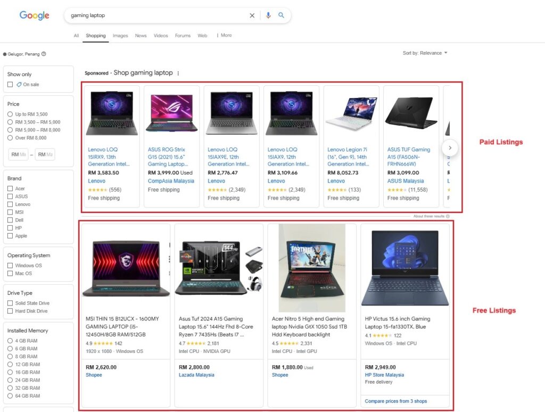Open the More search categories menu
The height and width of the screenshot is (412, 545).
[224, 35]
